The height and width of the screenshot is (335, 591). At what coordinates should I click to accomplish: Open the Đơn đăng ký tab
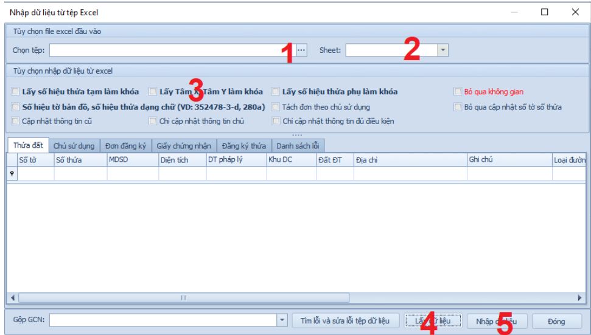click(125, 146)
